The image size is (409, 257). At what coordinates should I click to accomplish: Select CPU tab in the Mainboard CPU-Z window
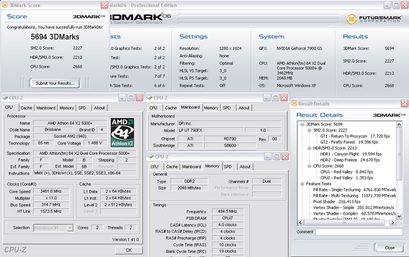pyautogui.click(x=153, y=108)
